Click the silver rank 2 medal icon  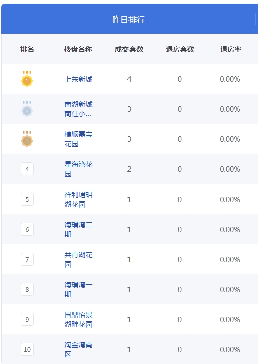tap(27, 109)
